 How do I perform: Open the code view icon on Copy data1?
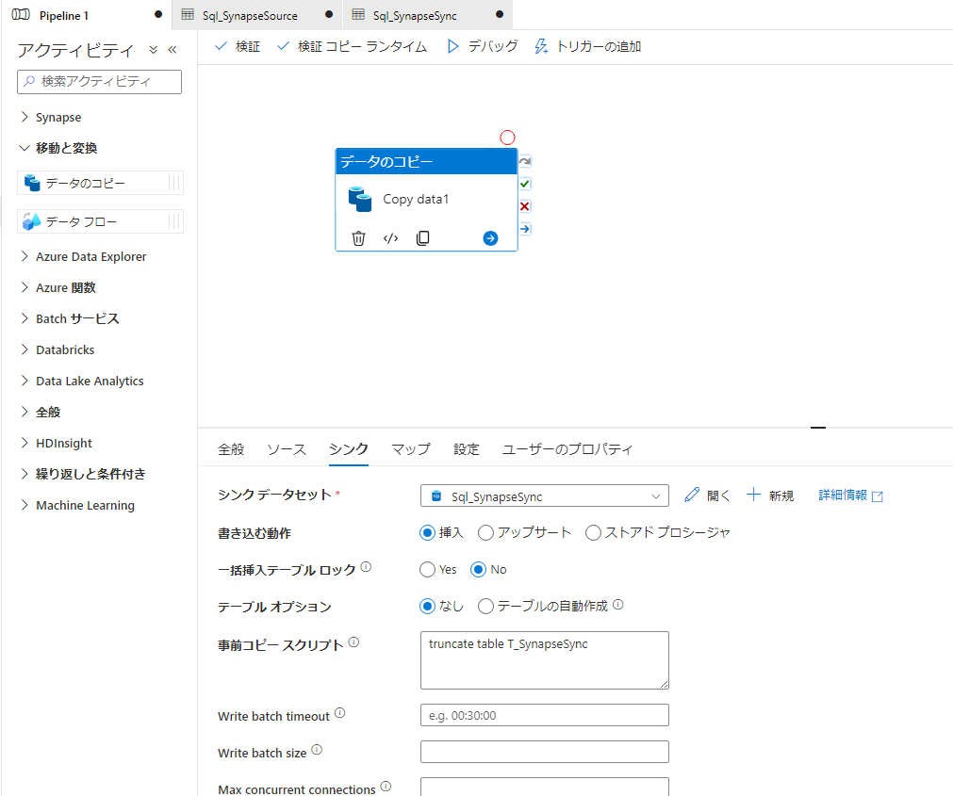(x=390, y=238)
